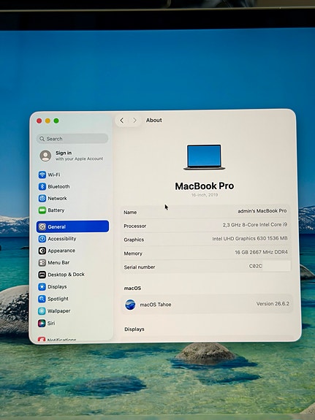Select the Appearance icon
This screenshot has width=315, height=420.
point(42,251)
